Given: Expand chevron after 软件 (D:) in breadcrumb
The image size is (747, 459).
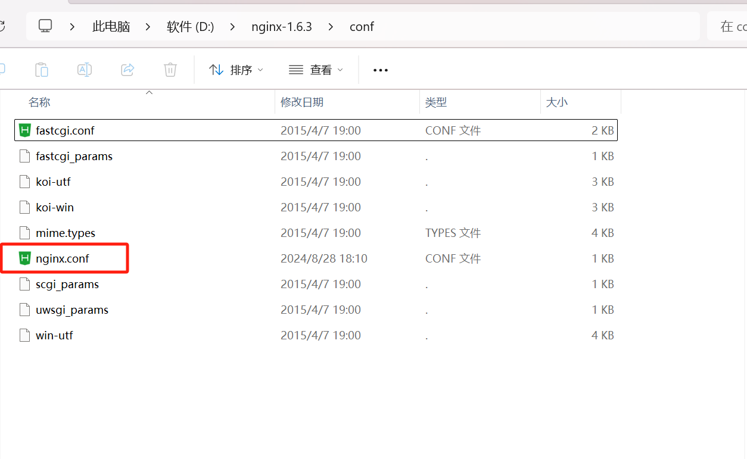Looking at the screenshot, I should 233,27.
